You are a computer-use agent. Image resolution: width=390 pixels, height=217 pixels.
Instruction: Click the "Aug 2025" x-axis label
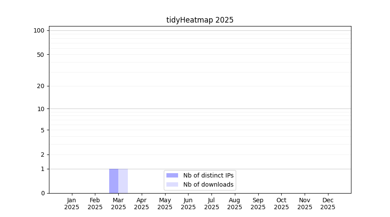click(235, 204)
